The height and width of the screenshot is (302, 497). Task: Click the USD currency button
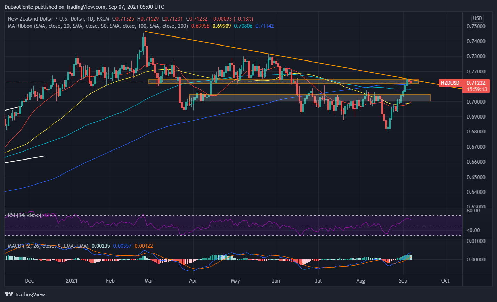click(x=478, y=18)
